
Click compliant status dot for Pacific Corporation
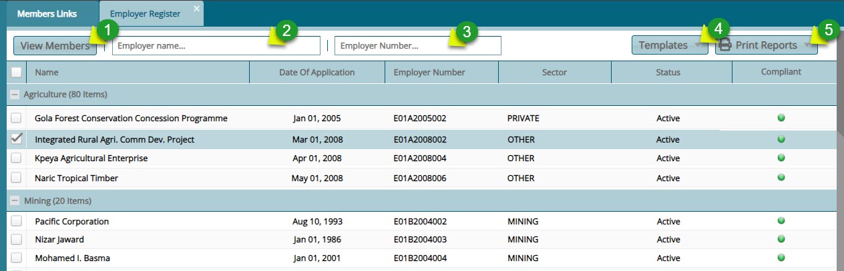click(x=781, y=221)
